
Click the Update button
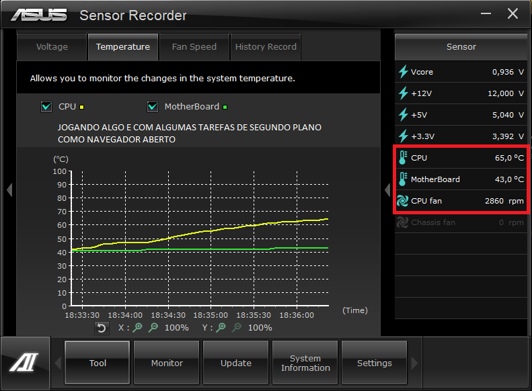click(236, 363)
